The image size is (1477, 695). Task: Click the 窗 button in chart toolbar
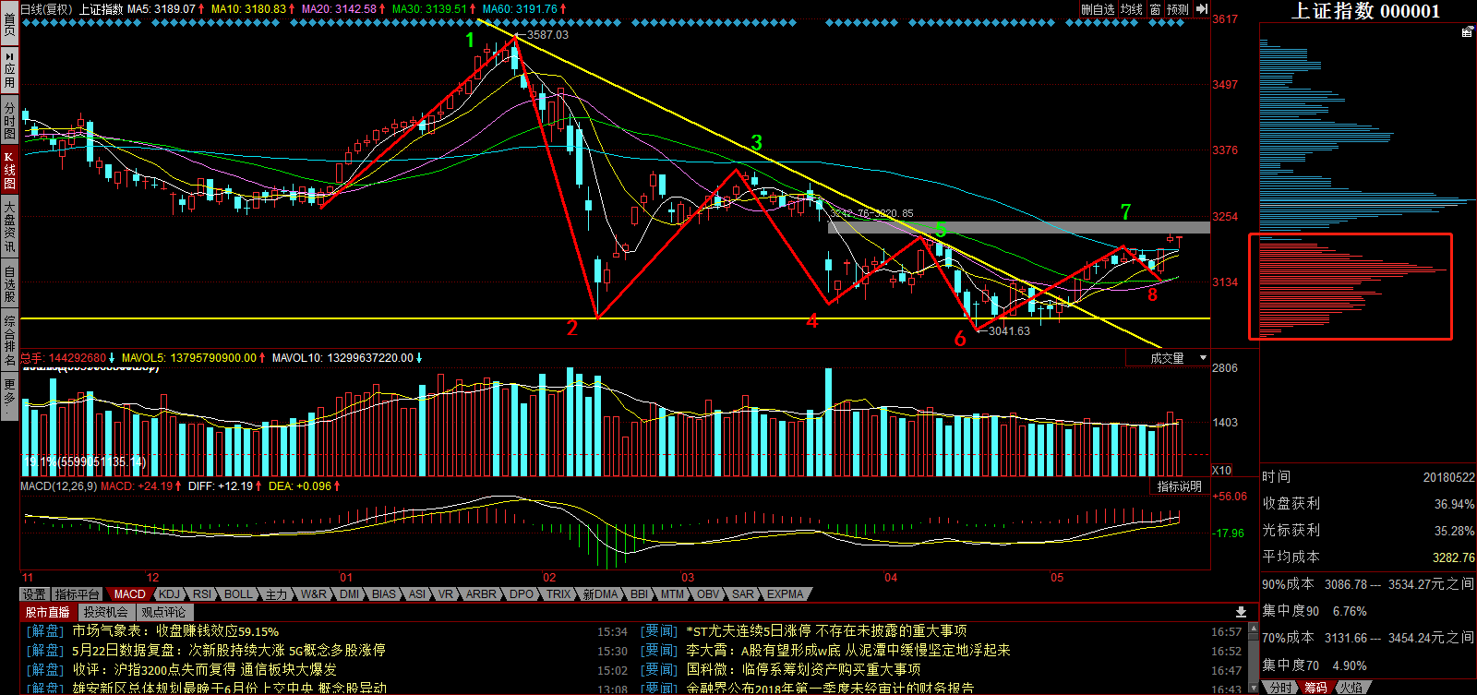[x=1155, y=9]
